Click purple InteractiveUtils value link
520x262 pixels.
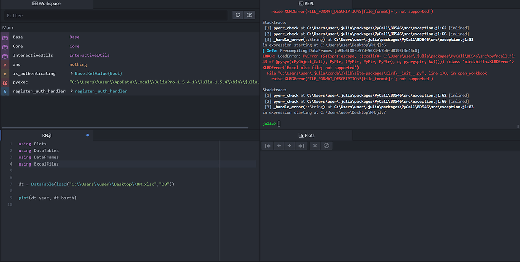(89, 55)
